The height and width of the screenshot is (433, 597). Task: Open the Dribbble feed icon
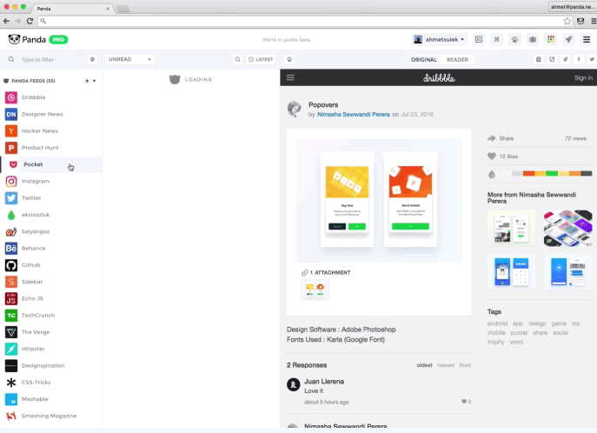pyautogui.click(x=11, y=97)
